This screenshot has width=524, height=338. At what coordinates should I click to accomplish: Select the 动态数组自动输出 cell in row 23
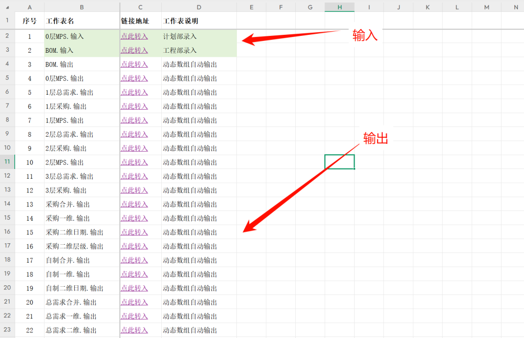[x=199, y=330]
